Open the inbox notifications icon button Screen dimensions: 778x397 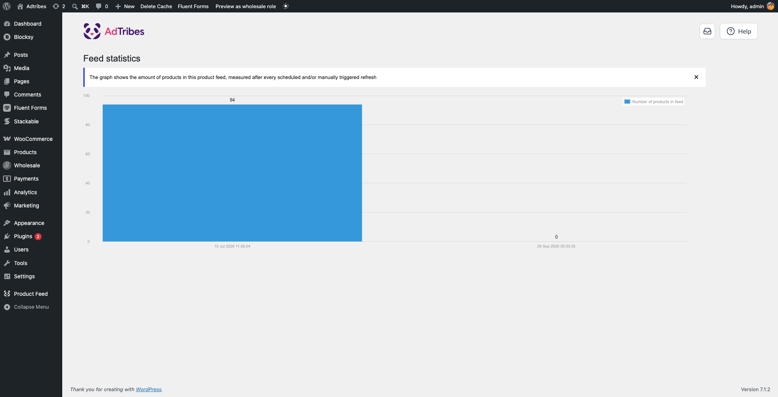(x=707, y=31)
